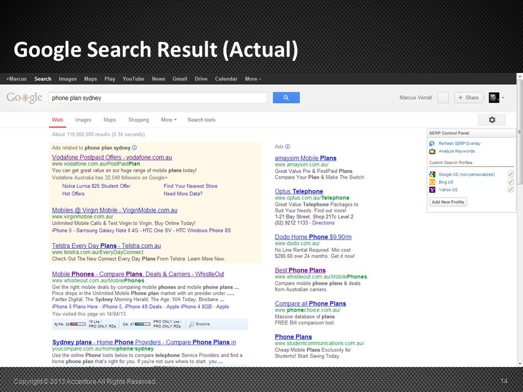This screenshot has width=523, height=392.
Task: Click Refresh SERP Overlay link text
Action: click(459, 143)
